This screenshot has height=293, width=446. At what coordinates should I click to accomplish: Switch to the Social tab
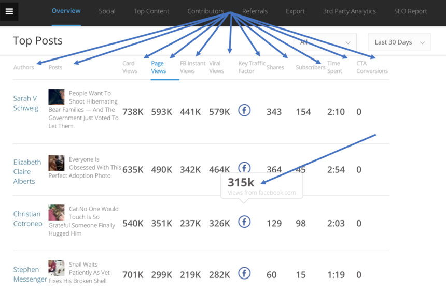click(107, 11)
